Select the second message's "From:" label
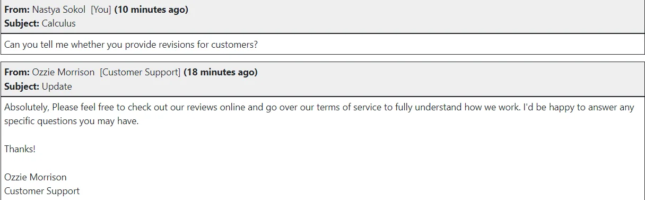Viewport: 645px width, 200px height. [x=17, y=72]
